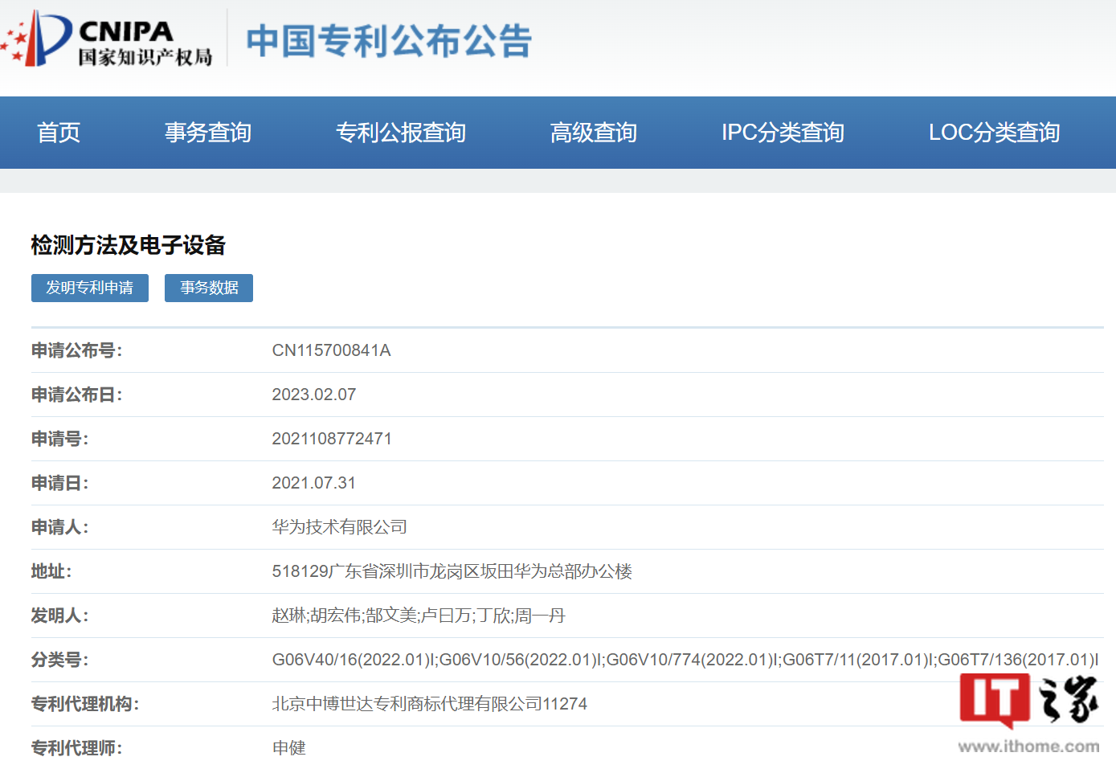The height and width of the screenshot is (769, 1116).
Task: Click the 申请日 field label
Action: 59,483
